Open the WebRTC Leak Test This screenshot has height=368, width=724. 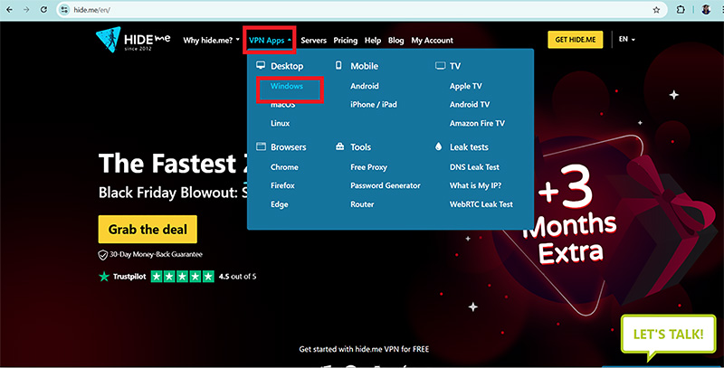[481, 204]
